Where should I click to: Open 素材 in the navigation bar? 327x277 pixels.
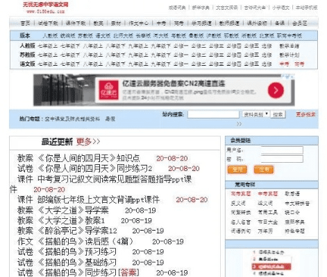click(x=116, y=24)
